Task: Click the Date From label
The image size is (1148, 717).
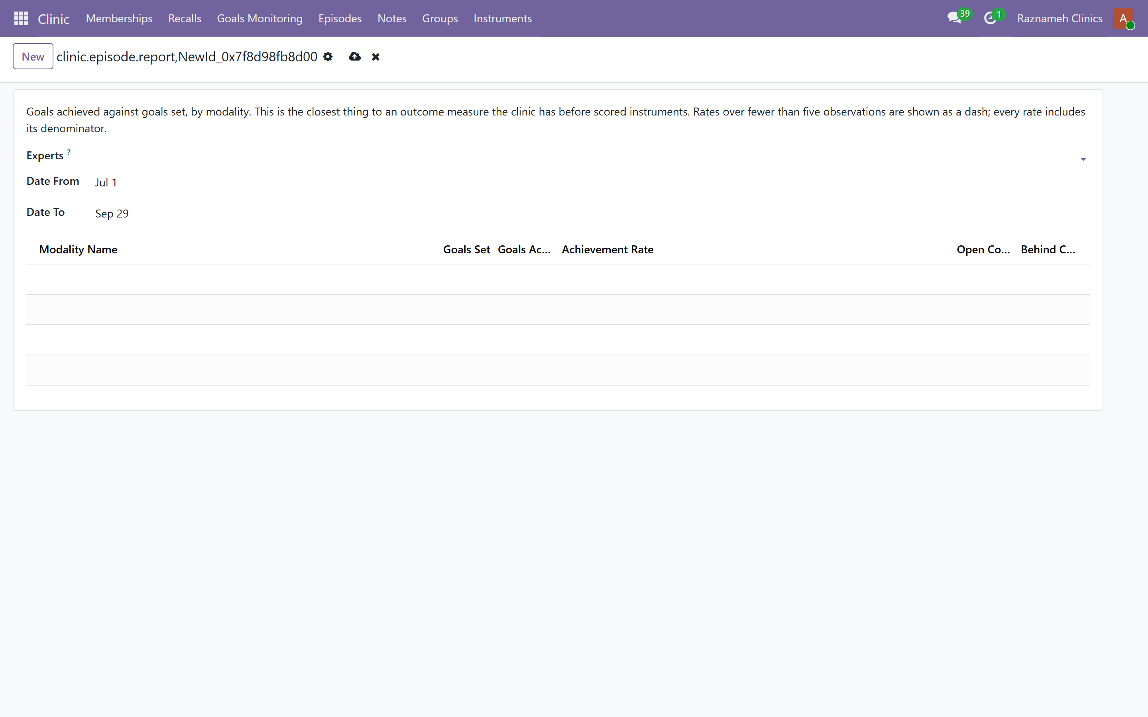Action: (x=53, y=181)
